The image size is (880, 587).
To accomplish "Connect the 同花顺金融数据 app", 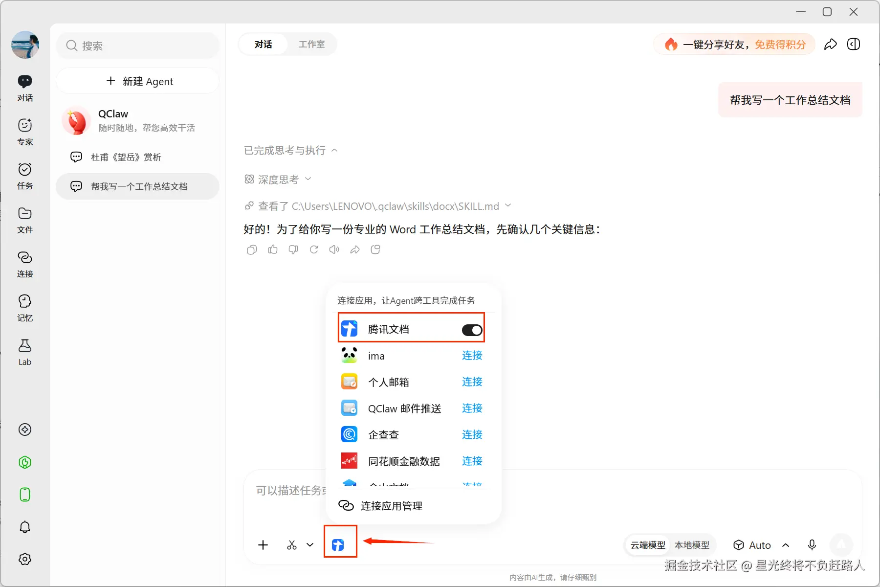I will [x=472, y=461].
